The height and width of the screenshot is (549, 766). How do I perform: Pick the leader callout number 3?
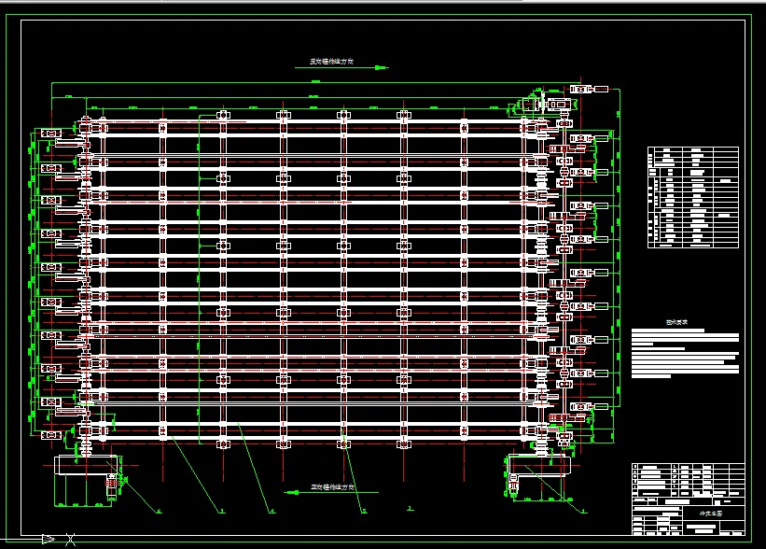click(x=222, y=512)
